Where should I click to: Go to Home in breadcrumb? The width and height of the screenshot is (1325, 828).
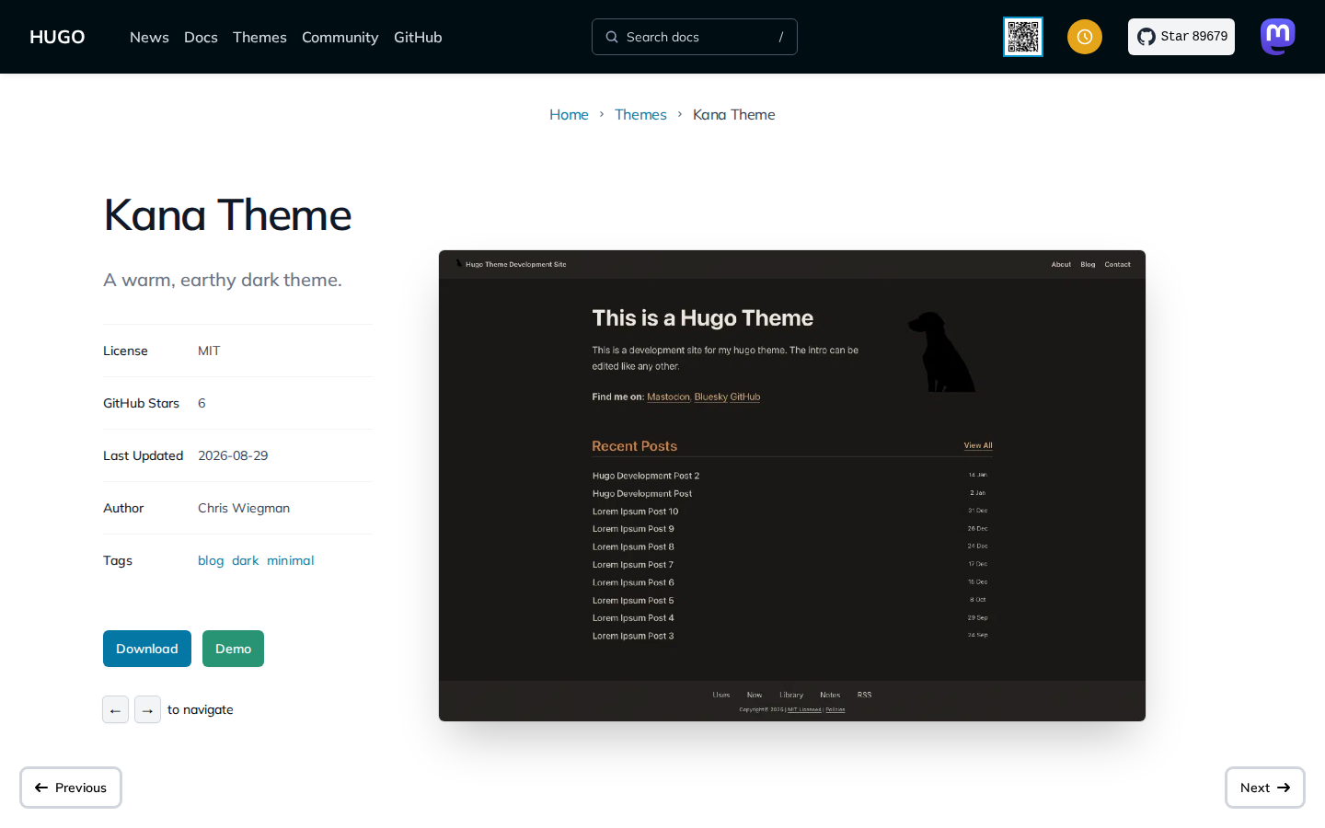tap(569, 114)
